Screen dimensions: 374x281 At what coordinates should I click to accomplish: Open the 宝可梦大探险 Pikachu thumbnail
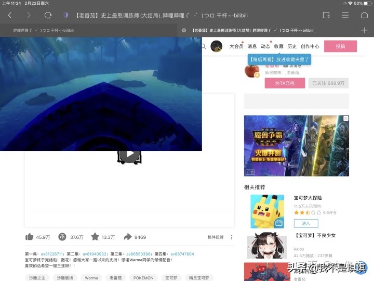[267, 211]
